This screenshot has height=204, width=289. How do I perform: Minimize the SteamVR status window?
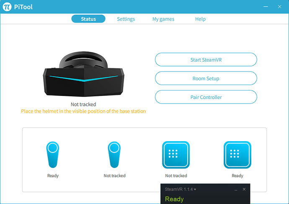pos(236,189)
